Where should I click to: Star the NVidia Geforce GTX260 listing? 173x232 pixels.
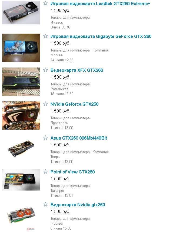[45, 104]
